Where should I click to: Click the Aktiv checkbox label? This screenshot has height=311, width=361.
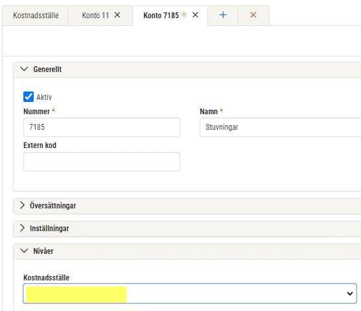44,97
